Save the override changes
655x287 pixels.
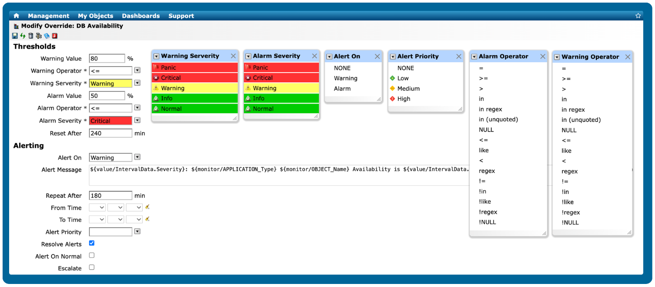pos(14,36)
